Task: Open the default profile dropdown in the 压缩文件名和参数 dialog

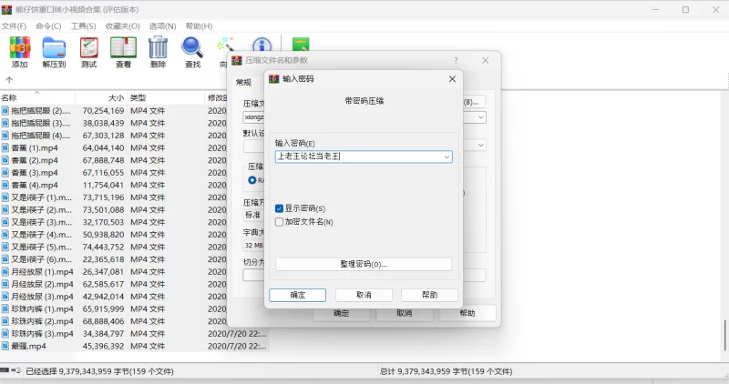Action: 481,146
